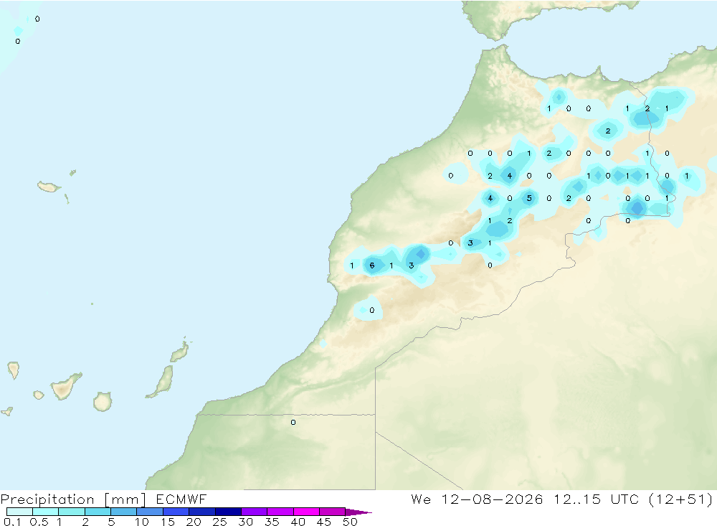Click the date 'We 12-08-2026' text
Viewport: 717px width, 526px height.
tap(477, 499)
